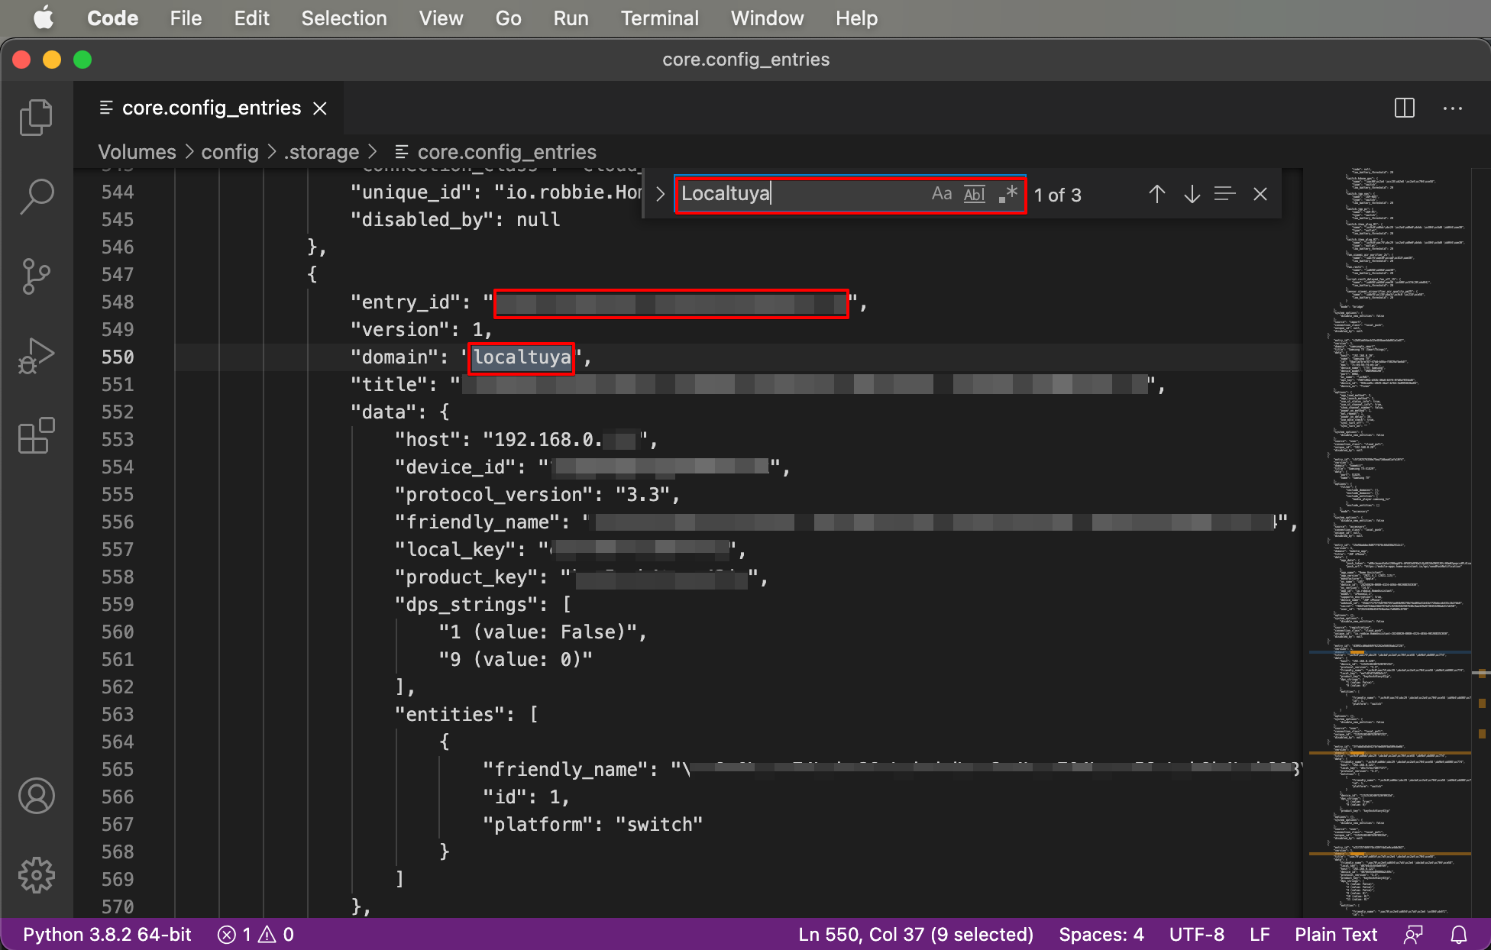Click the Plain Text language mode
This screenshot has height=950, width=1491.
[1335, 934]
